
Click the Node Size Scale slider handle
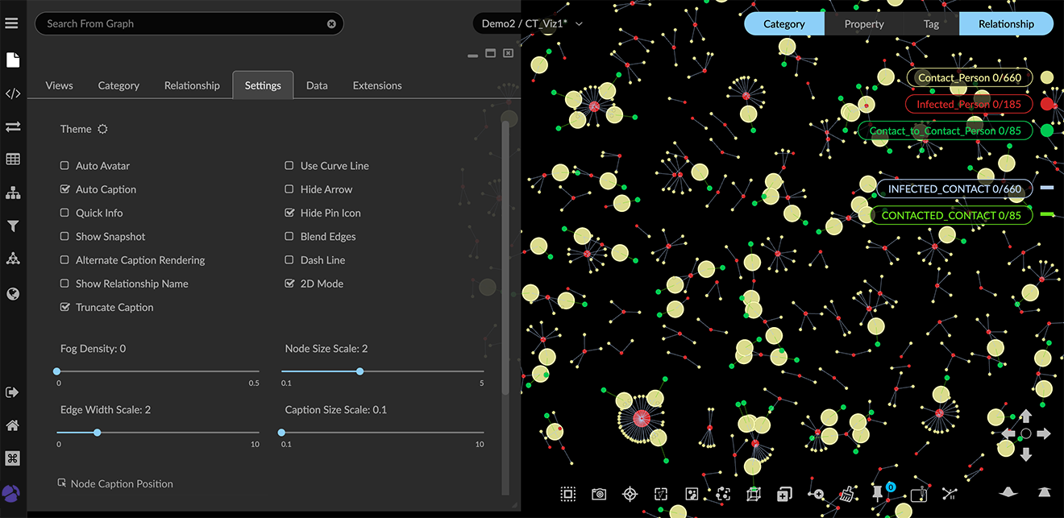click(360, 371)
